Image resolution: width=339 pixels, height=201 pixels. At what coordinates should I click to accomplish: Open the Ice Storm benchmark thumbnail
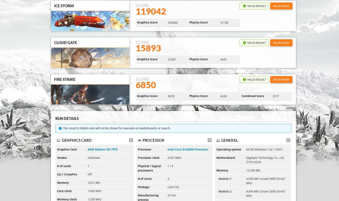click(90, 21)
